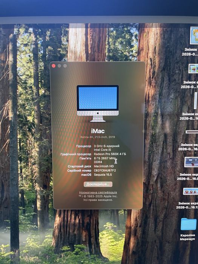The height and width of the screenshot is (264, 198).
Task: Click the Macintosh HD value
Action: [x=104, y=166]
